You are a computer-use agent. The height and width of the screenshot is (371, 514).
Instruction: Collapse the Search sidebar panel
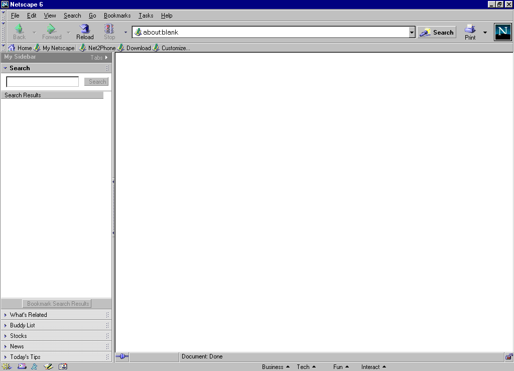click(x=5, y=68)
